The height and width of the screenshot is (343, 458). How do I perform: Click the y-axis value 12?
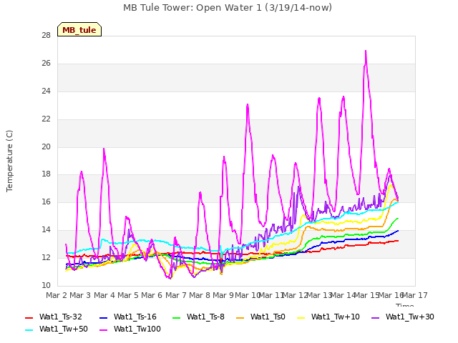pos(46,257)
